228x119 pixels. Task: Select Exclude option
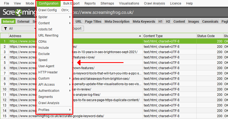[54, 54]
